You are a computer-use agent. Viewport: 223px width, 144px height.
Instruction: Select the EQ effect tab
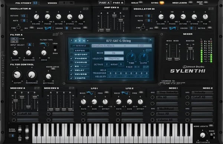point(81,66)
